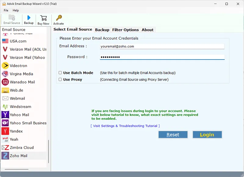Click the email source list vertical scrollbar

(x=48, y=151)
